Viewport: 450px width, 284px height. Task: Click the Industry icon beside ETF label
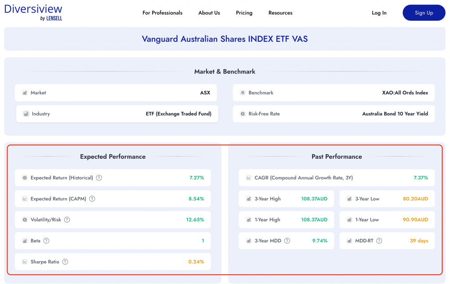24,113
